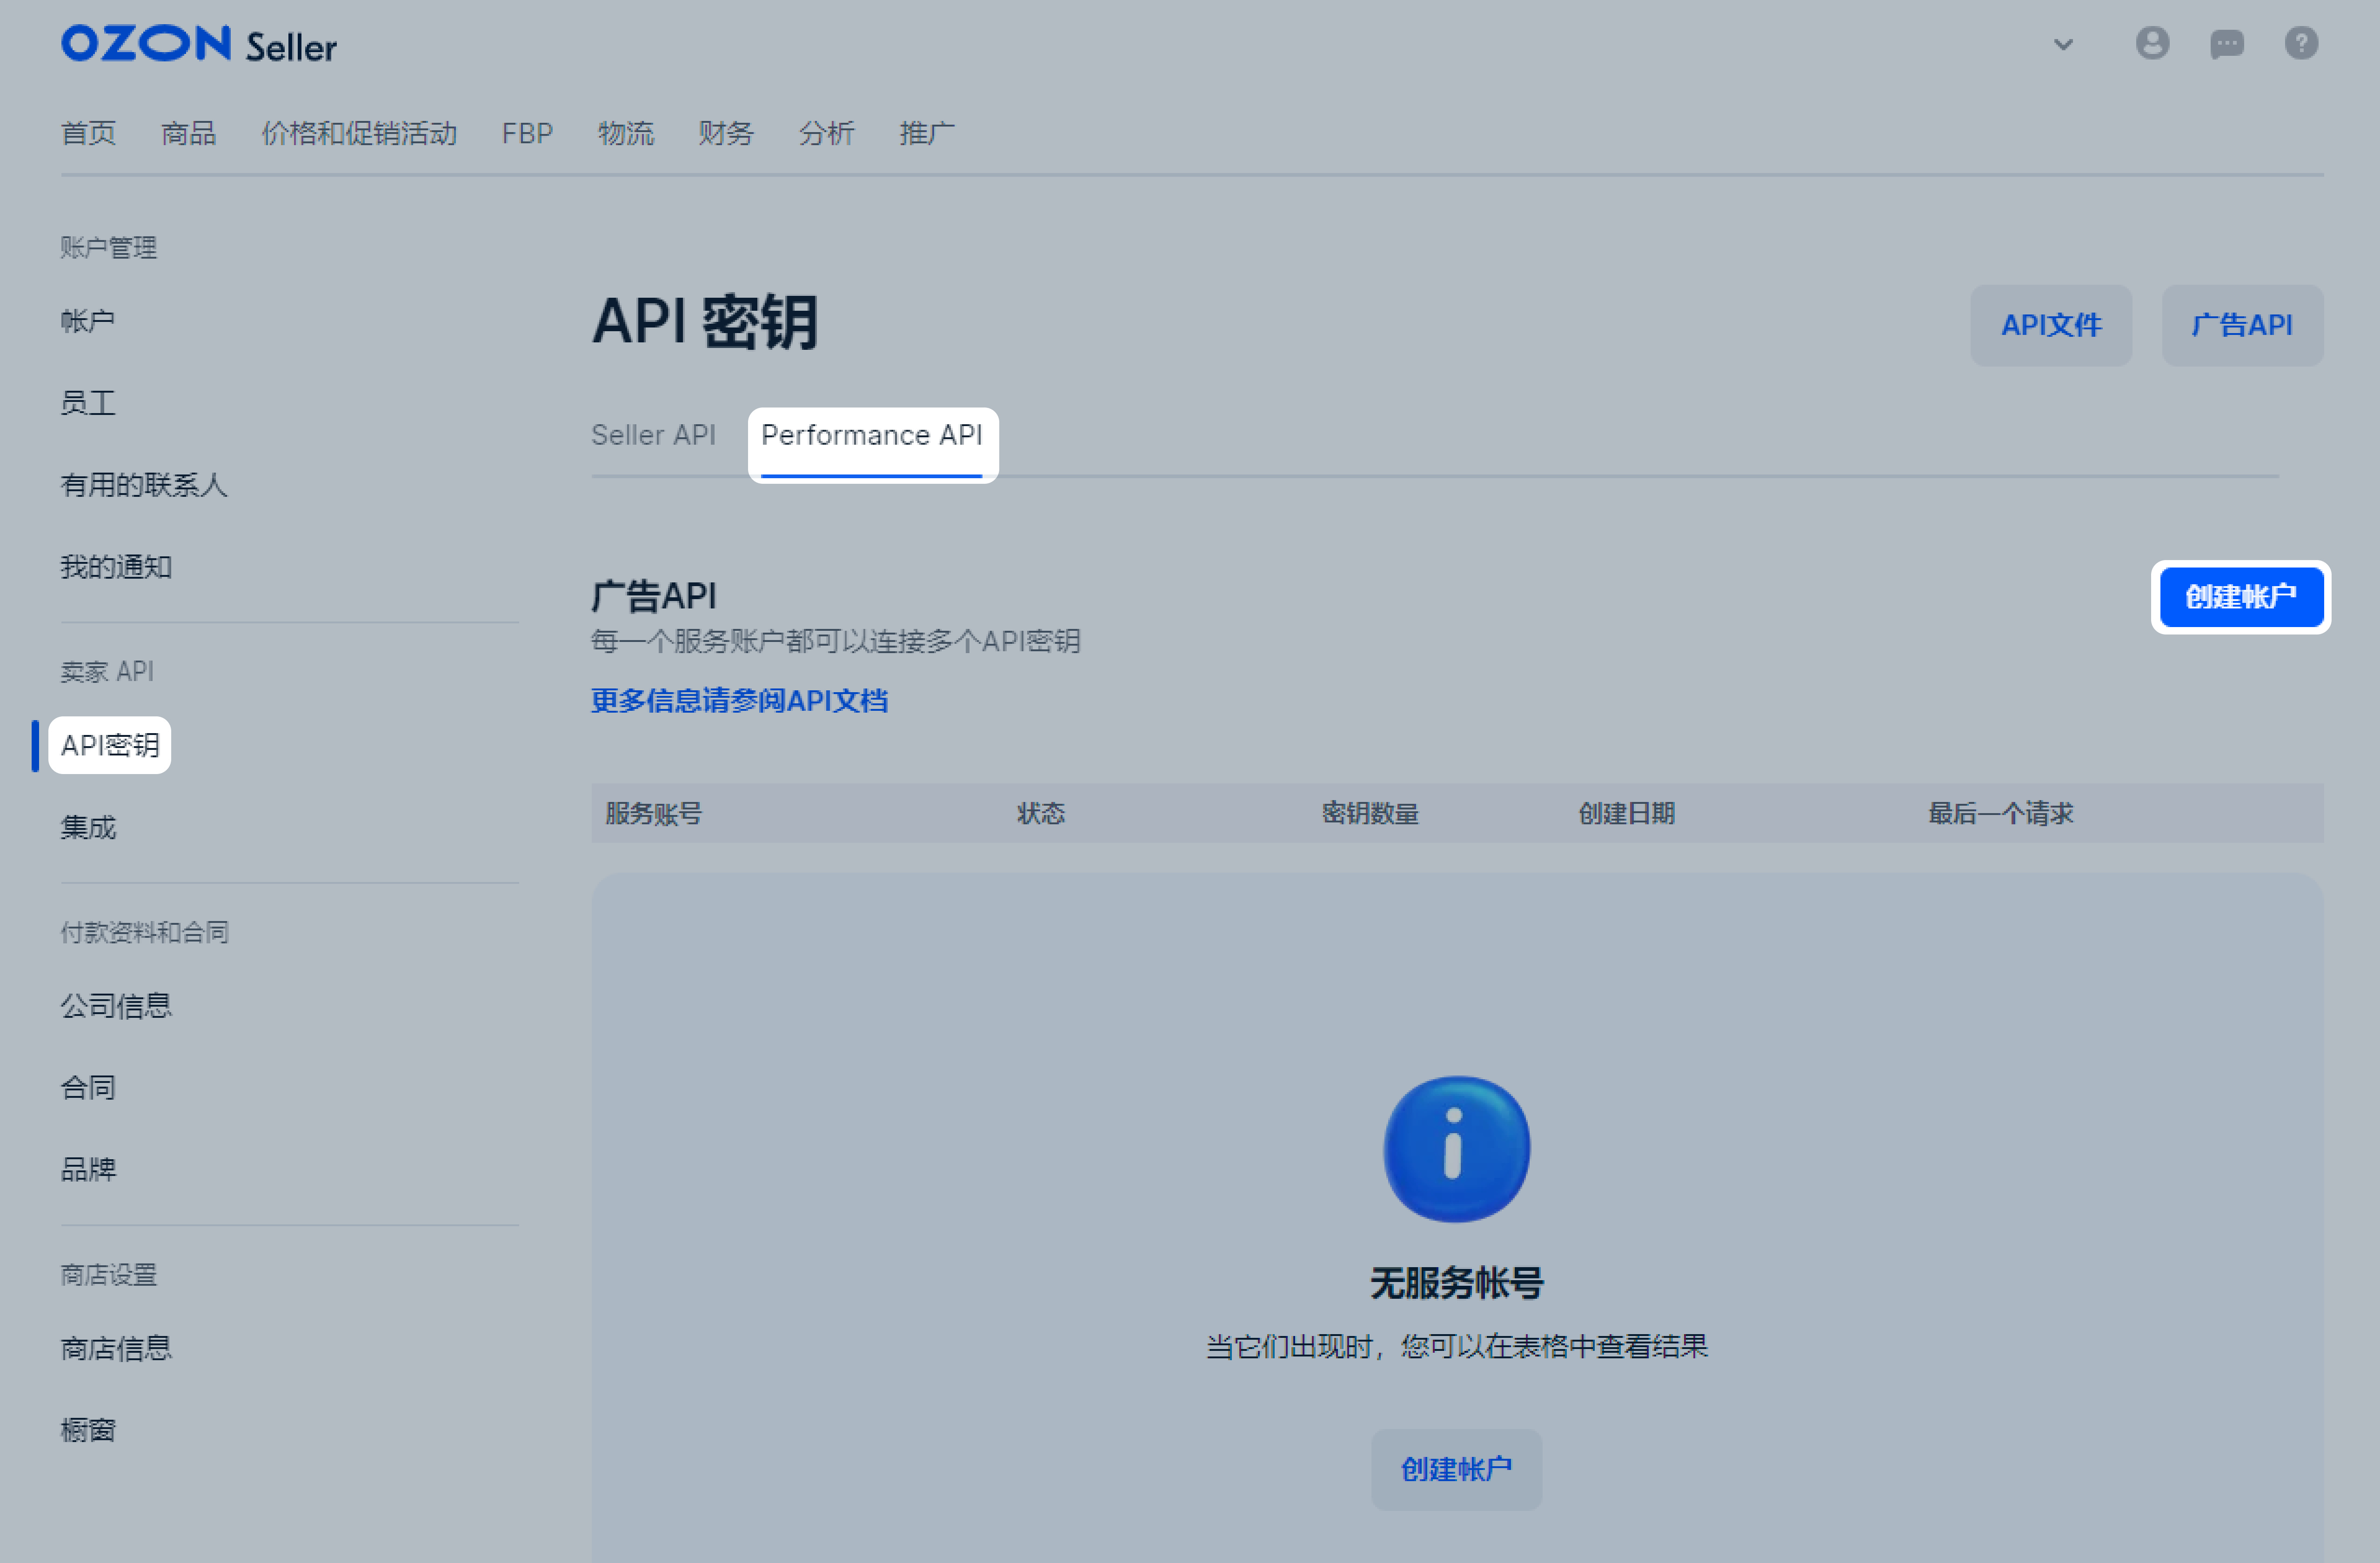
Task: Click the blue info icon
Action: 1456,1148
